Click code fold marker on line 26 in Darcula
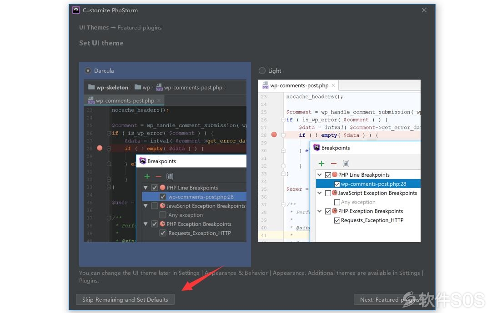 click(x=109, y=133)
